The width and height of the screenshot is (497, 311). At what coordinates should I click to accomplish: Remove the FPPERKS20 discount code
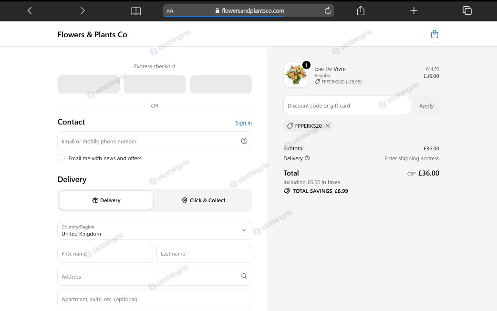(328, 126)
